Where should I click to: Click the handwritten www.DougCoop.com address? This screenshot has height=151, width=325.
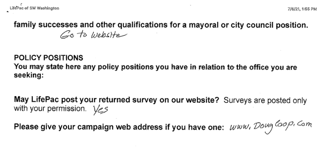tap(270, 126)
